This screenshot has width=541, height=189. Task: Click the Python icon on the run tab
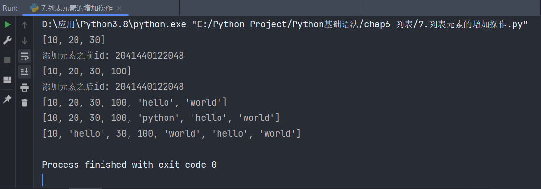[34, 8]
